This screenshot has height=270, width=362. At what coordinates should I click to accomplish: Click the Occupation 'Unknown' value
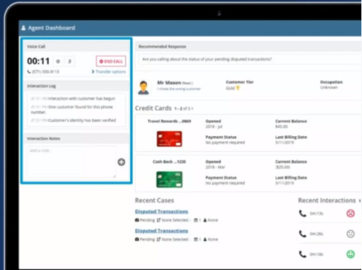pos(328,87)
